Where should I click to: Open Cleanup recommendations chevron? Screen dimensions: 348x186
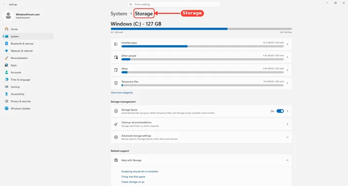(x=288, y=124)
